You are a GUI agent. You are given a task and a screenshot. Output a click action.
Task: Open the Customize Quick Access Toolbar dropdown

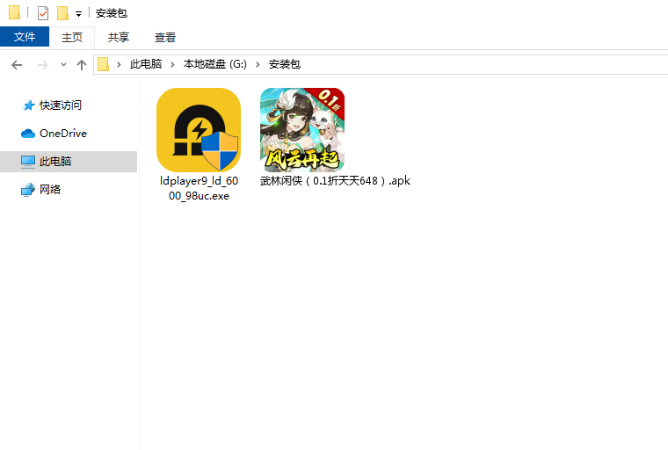78,14
